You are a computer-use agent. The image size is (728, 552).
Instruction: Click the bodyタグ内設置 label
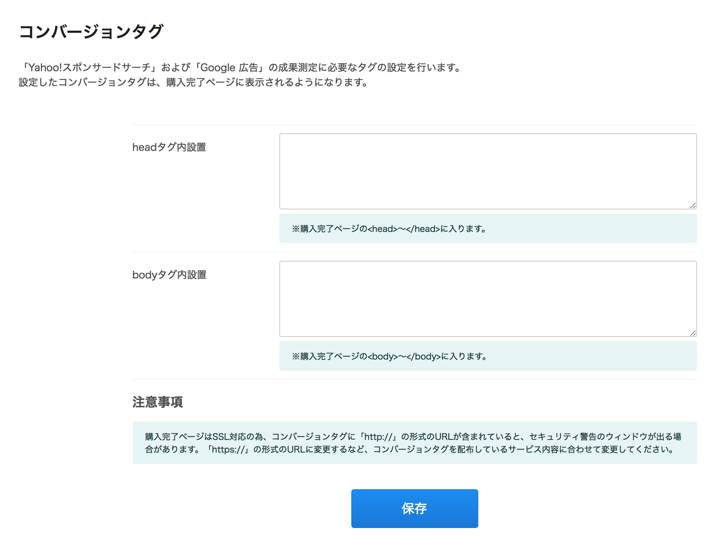coord(169,275)
